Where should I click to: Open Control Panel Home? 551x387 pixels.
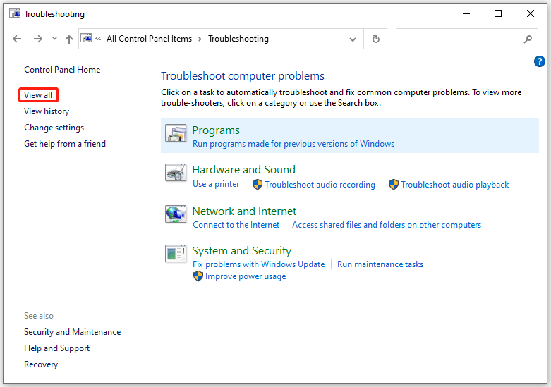point(62,70)
